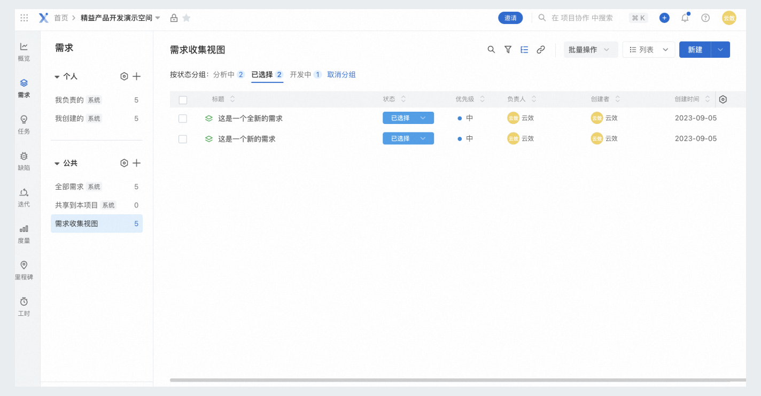Tick the select-all header checkbox
The width and height of the screenshot is (761, 396).
(183, 100)
